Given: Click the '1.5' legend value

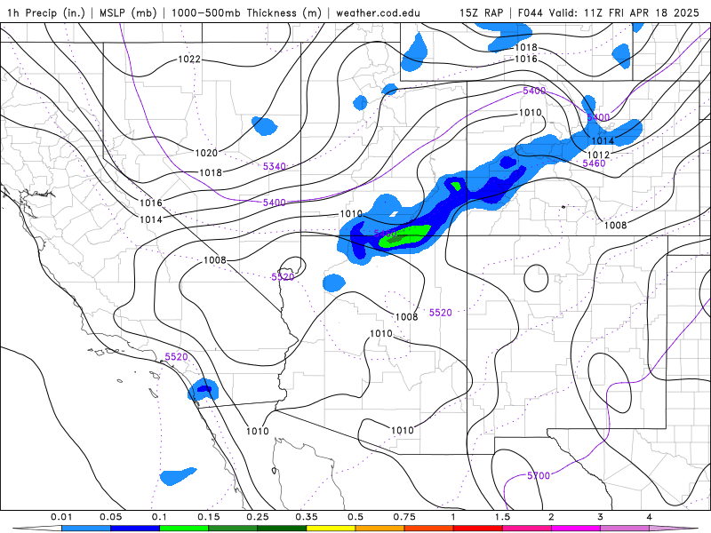Looking at the screenshot, I should 502,517.
